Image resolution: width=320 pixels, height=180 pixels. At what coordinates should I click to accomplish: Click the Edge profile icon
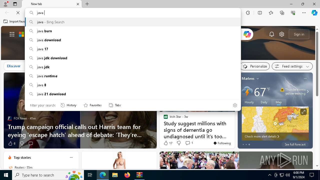[5, 4]
